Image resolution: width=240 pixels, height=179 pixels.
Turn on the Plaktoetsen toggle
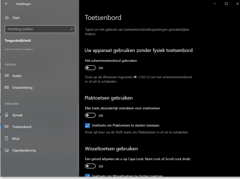coord(90,115)
